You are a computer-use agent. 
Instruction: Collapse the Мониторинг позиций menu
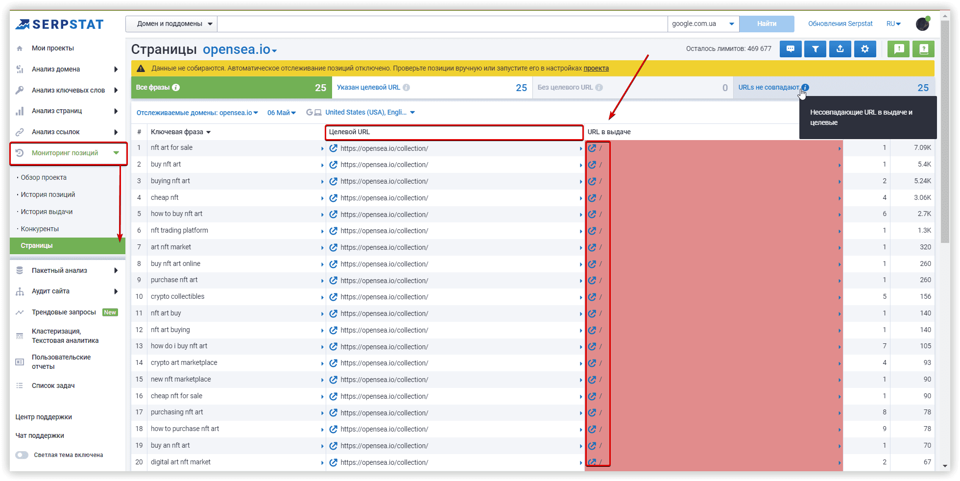pyautogui.click(x=116, y=153)
